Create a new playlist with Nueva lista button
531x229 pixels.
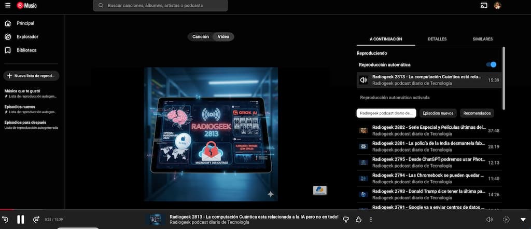pyautogui.click(x=31, y=76)
